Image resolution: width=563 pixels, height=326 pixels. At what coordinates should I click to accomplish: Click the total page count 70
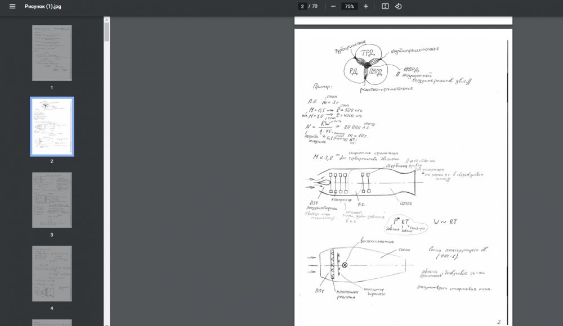[314, 6]
